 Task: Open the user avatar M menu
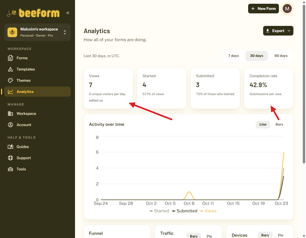tap(287, 9)
